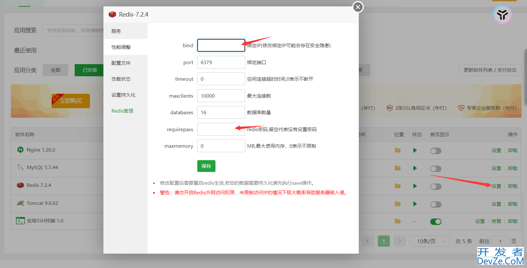Image resolution: width=527 pixels, height=268 pixels.
Task: Toggle homepage display for MySQL
Action: click(436, 169)
